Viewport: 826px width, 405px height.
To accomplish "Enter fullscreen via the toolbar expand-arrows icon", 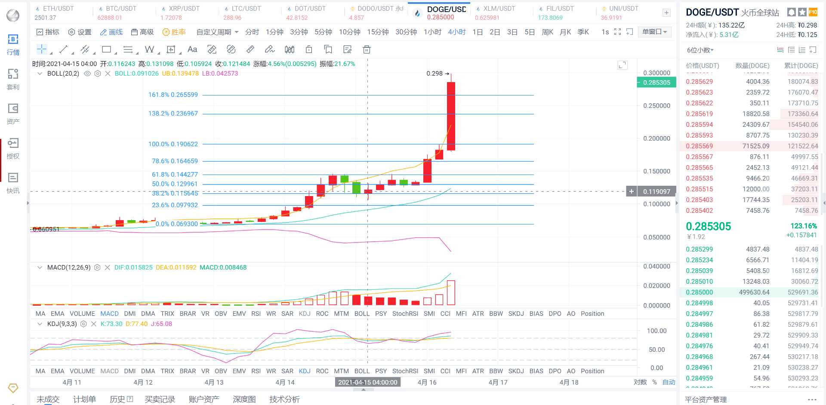I will point(617,32).
